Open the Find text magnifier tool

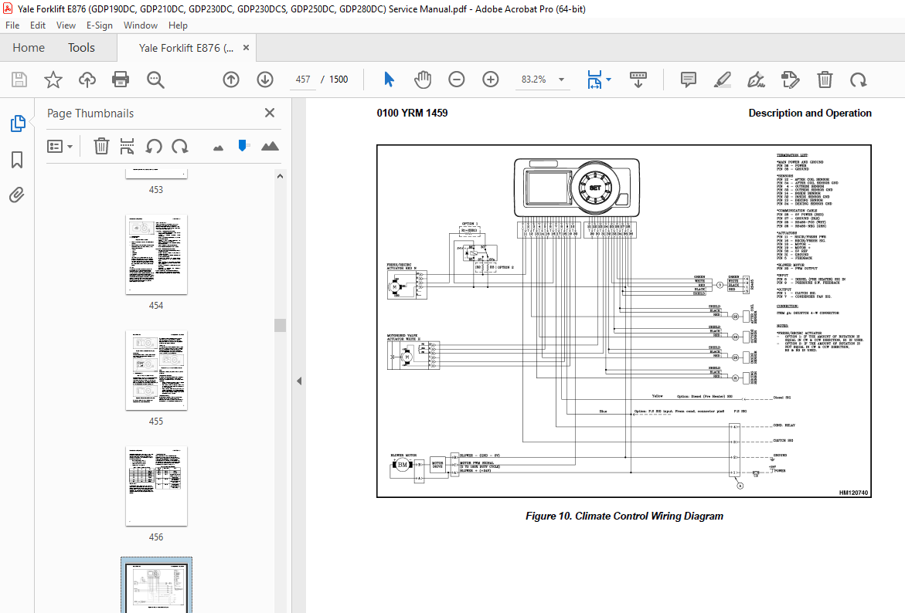[x=155, y=80]
